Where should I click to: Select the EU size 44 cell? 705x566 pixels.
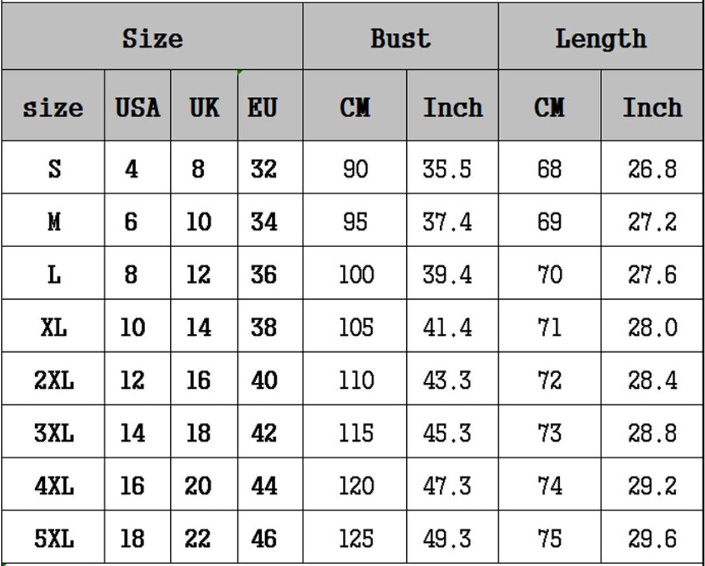[264, 486]
